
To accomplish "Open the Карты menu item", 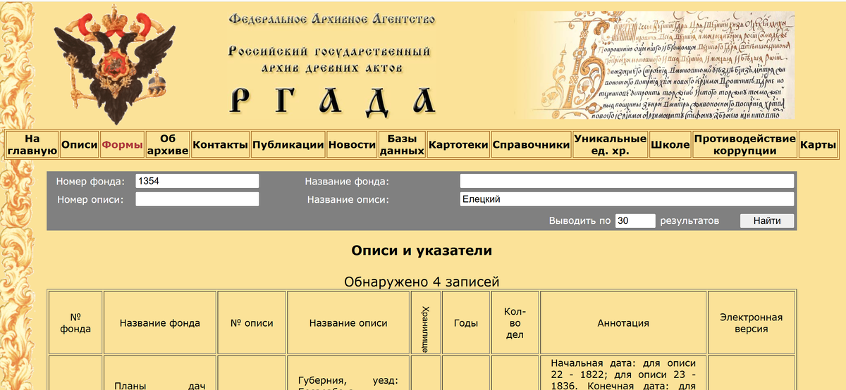I will coord(818,144).
